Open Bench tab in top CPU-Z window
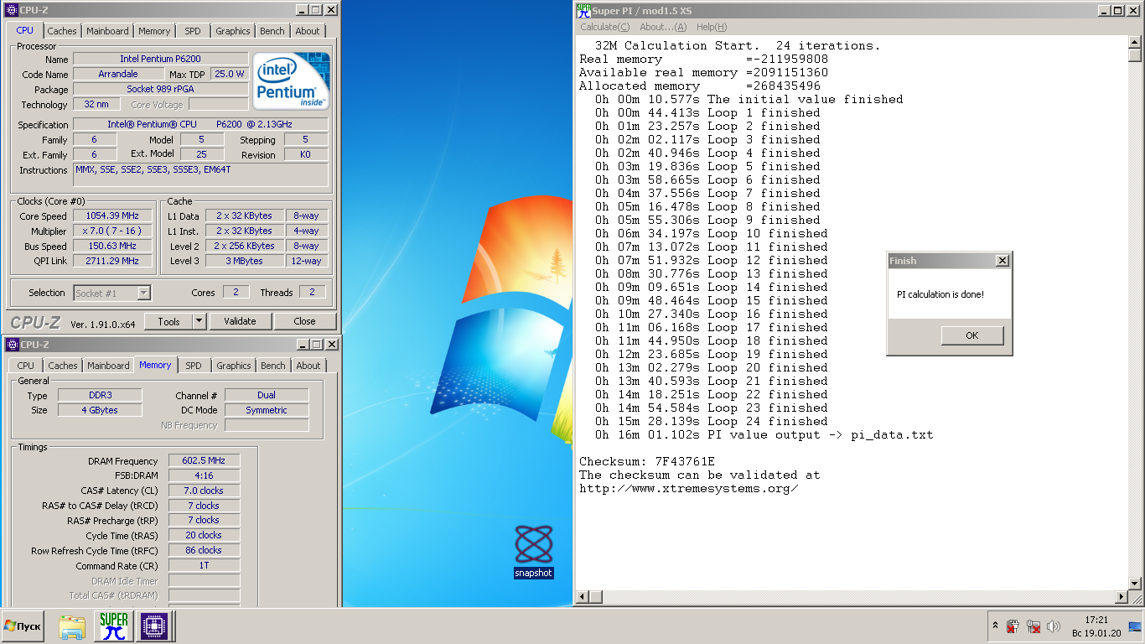The width and height of the screenshot is (1145, 644). click(272, 31)
